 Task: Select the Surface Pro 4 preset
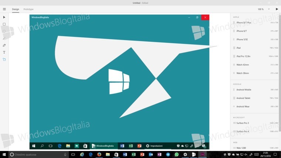255,131
